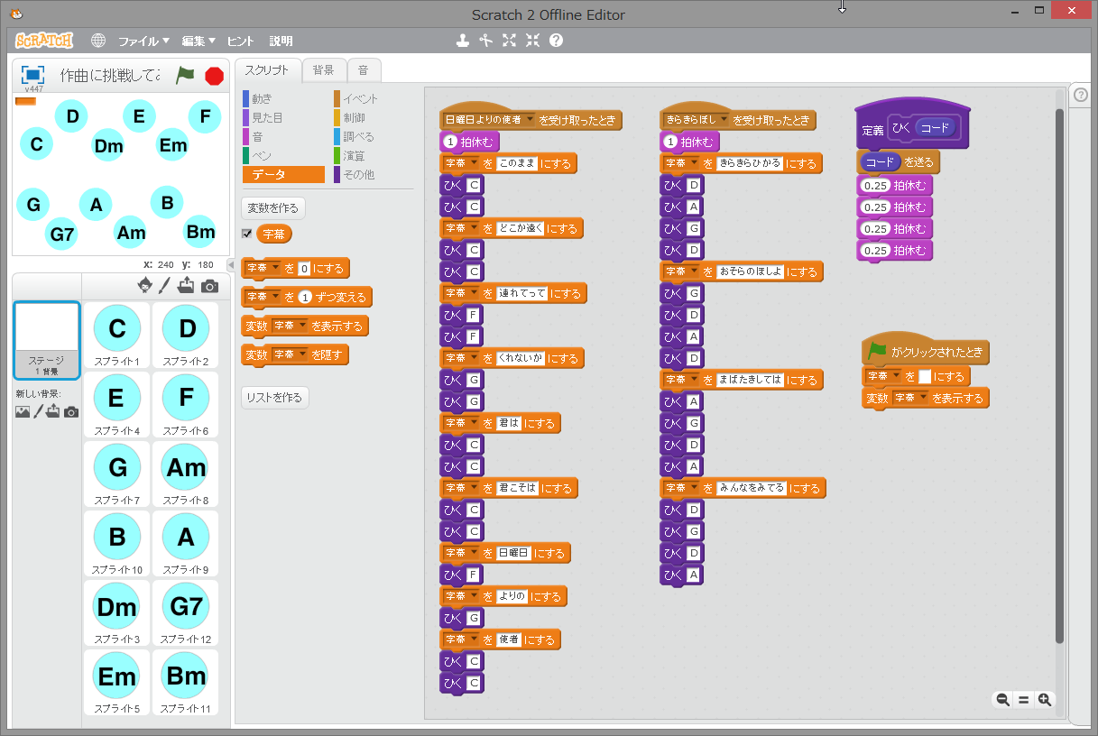Choose a new backdrop from the library
The width and height of the screenshot is (1098, 736).
tap(23, 411)
